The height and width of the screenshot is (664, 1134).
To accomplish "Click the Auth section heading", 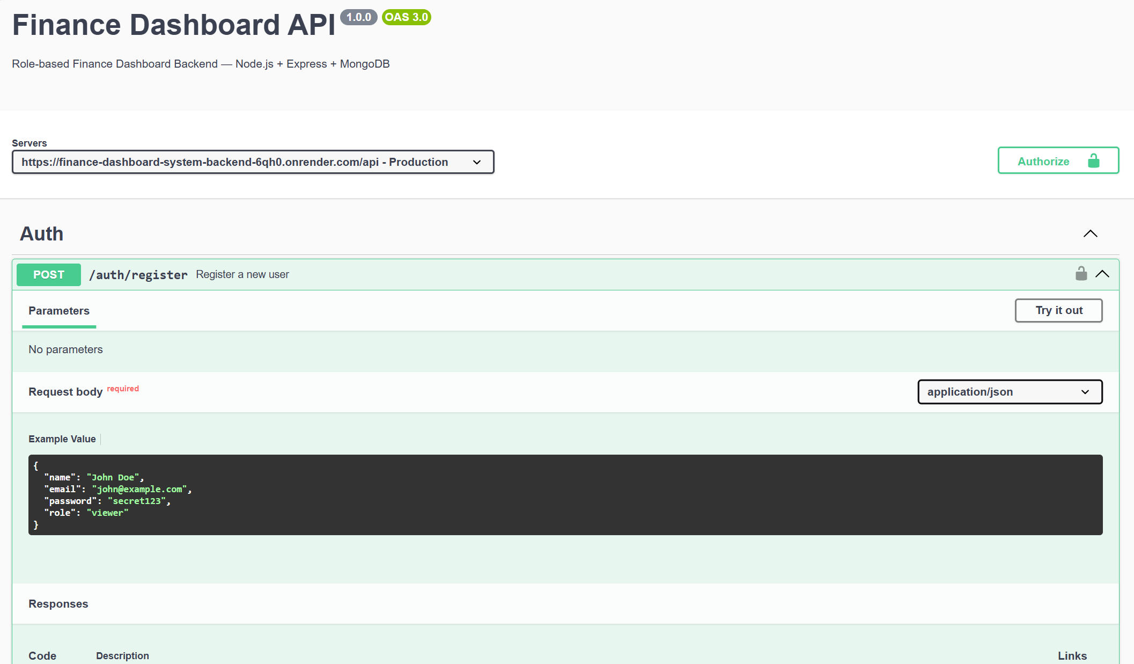I will pos(41,233).
